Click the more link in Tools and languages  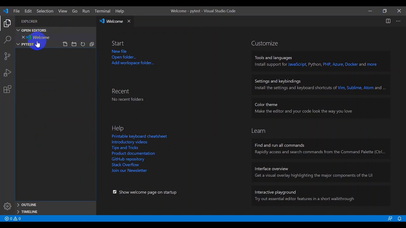(372, 64)
